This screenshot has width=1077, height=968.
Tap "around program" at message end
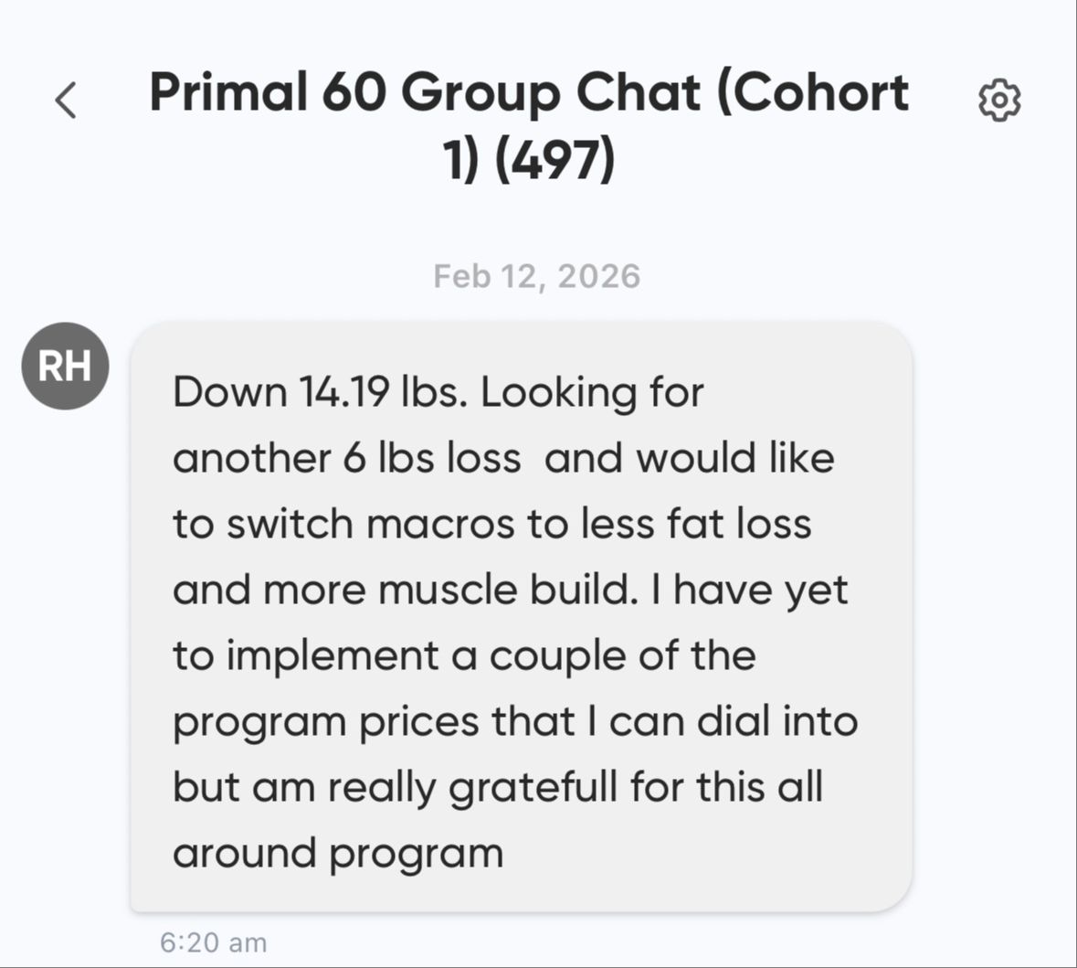coord(338,853)
